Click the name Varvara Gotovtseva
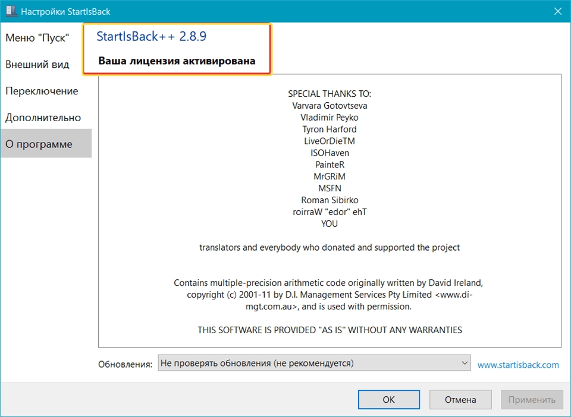The height and width of the screenshot is (417, 571). (x=330, y=105)
